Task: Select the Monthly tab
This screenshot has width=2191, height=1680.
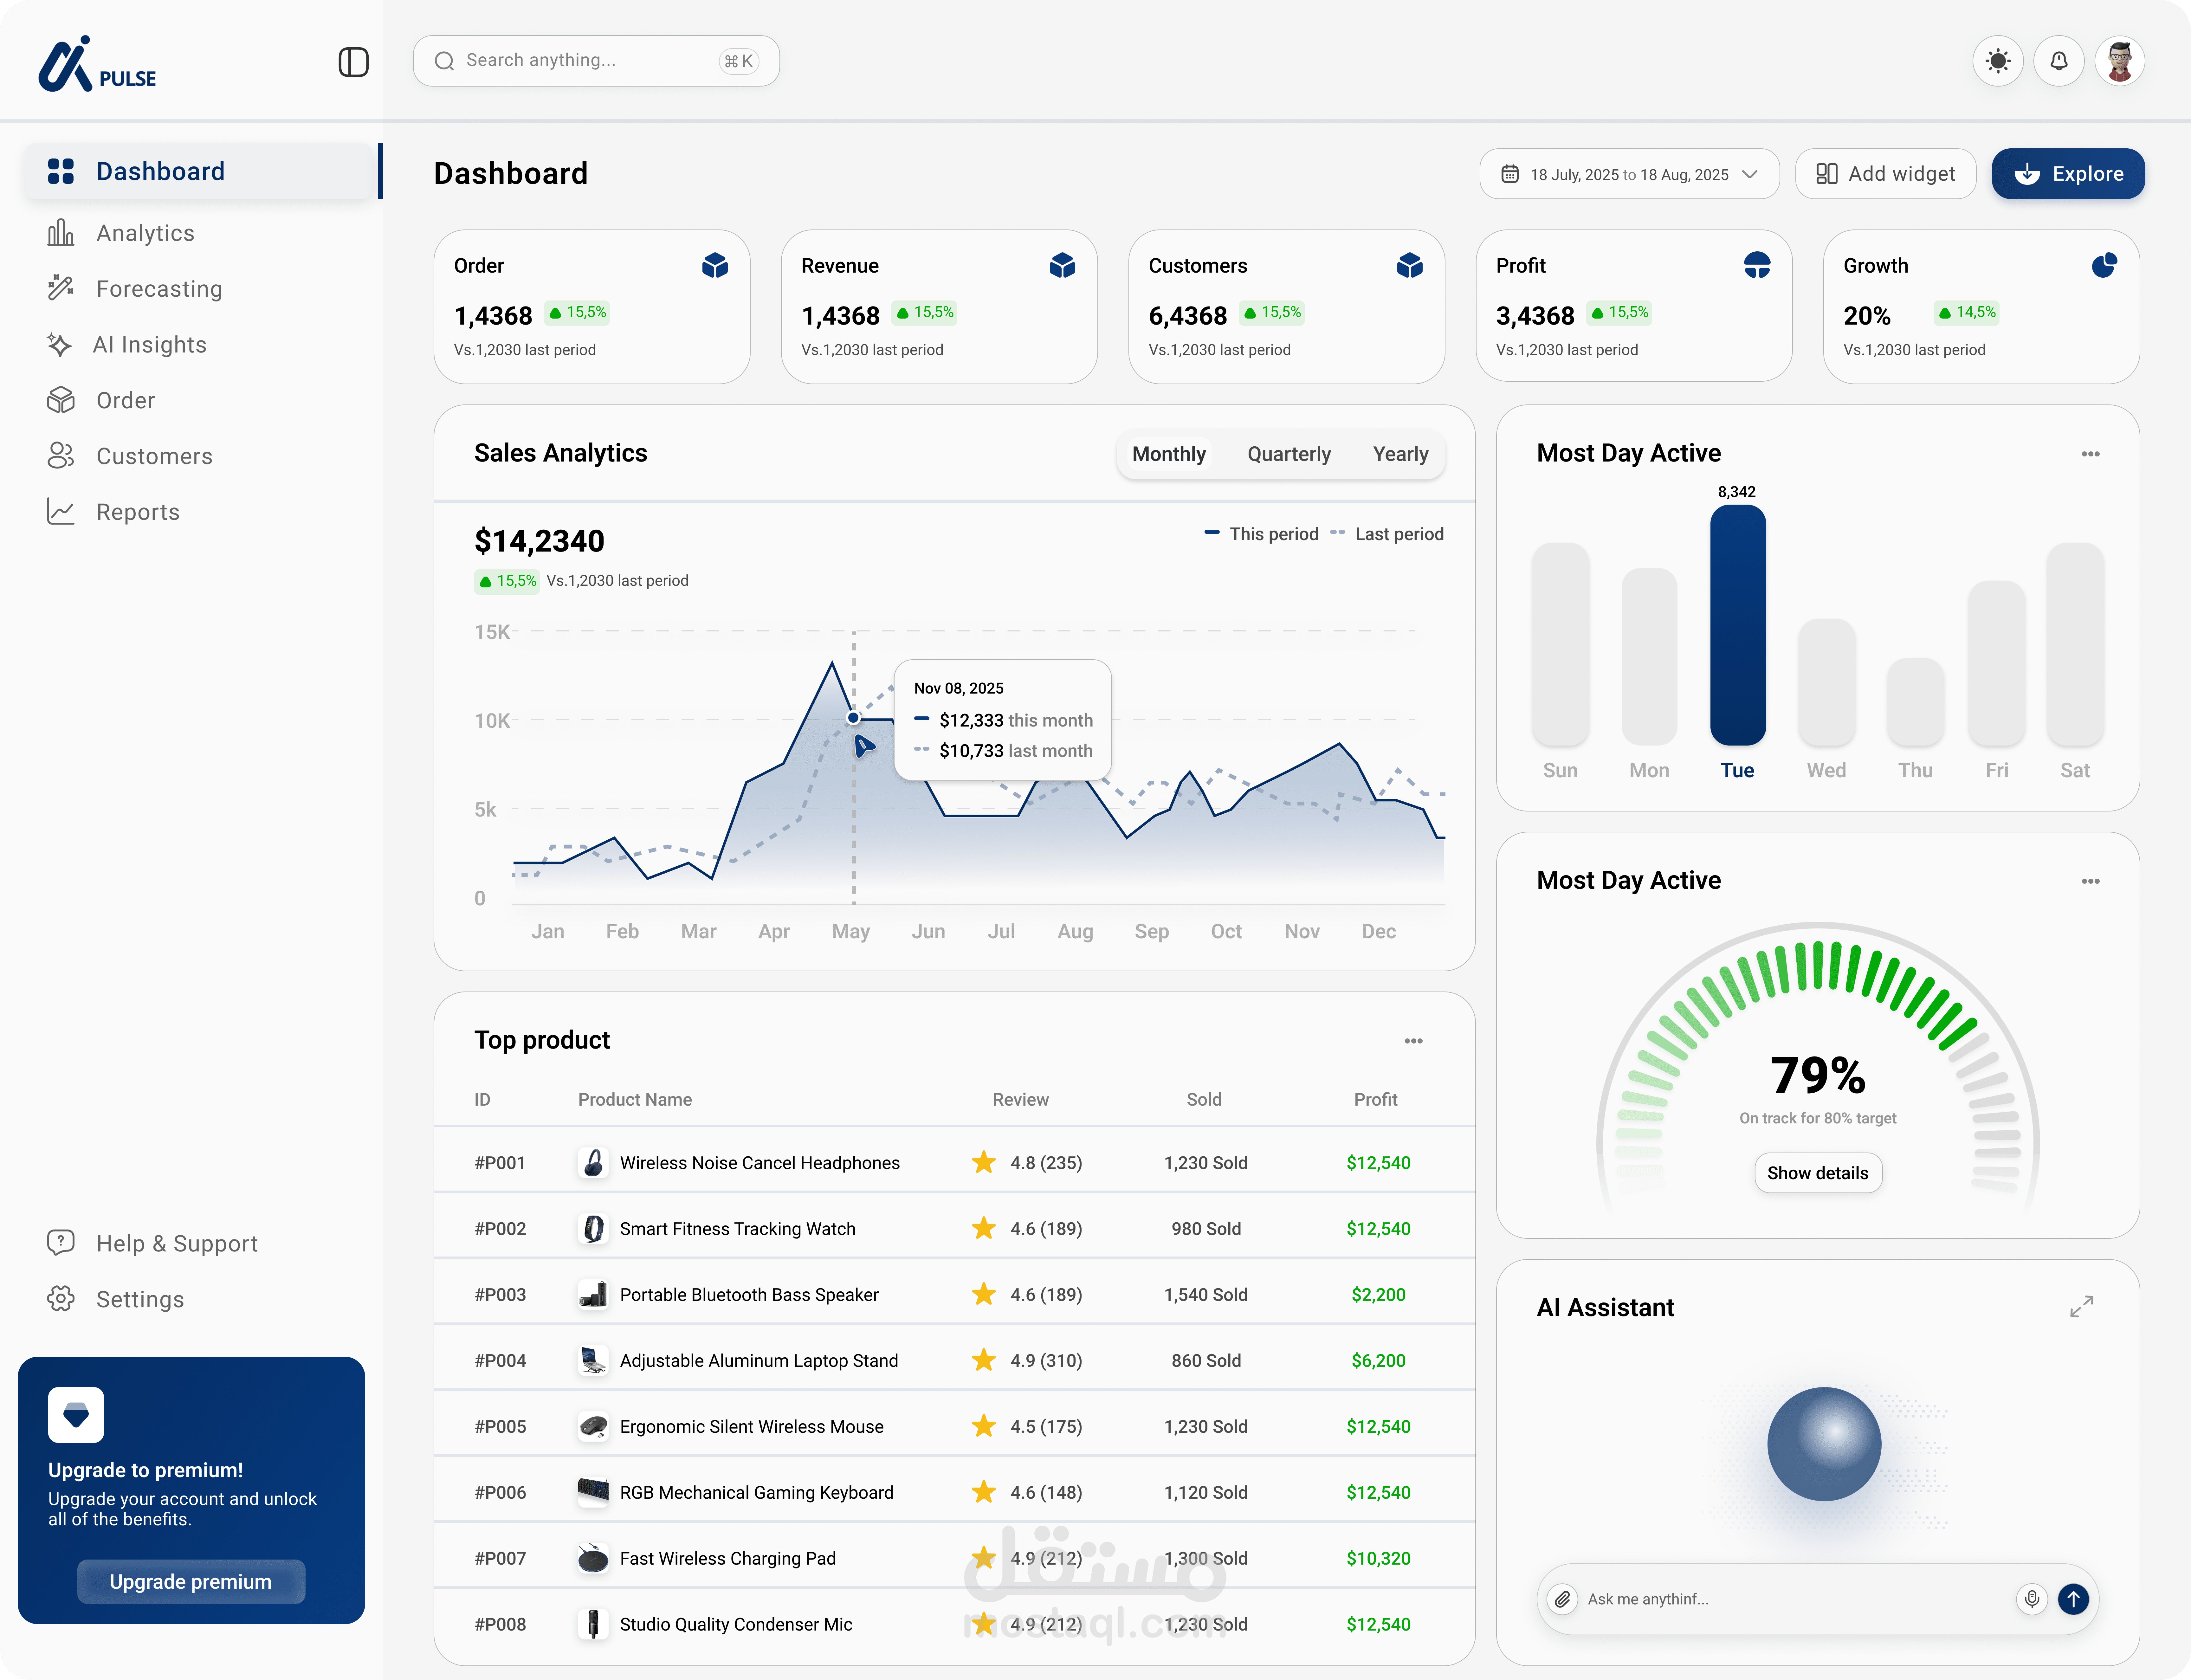Action: coord(1169,454)
